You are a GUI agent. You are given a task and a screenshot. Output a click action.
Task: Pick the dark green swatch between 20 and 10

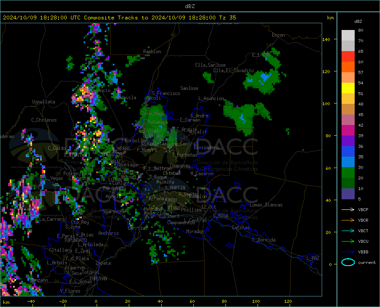coord(348,183)
